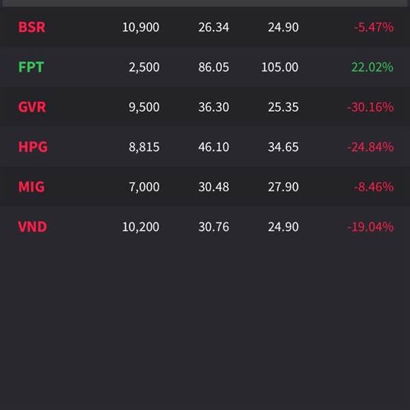410x410 pixels.
Task: Select GVR loss value -30.16%
Action: (370, 107)
